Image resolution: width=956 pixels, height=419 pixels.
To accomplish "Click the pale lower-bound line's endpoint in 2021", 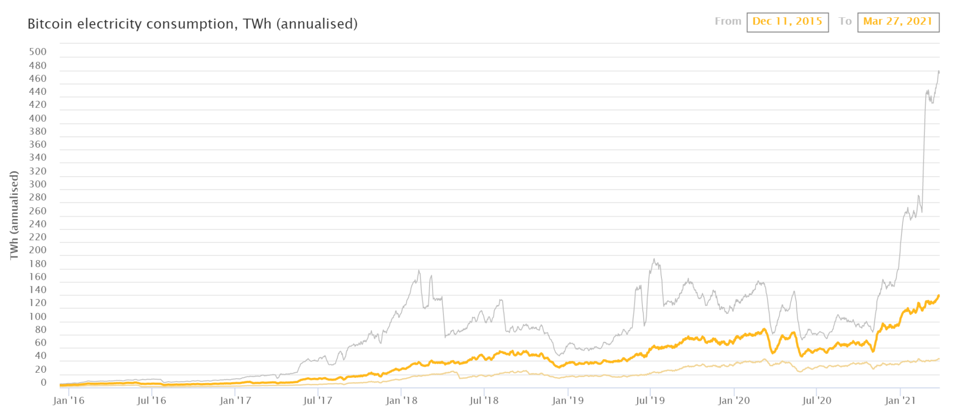I will click(x=939, y=359).
